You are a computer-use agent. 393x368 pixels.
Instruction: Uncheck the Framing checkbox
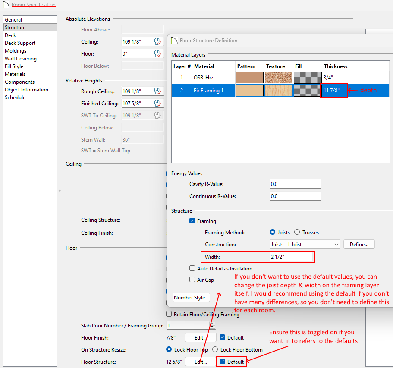(192, 221)
